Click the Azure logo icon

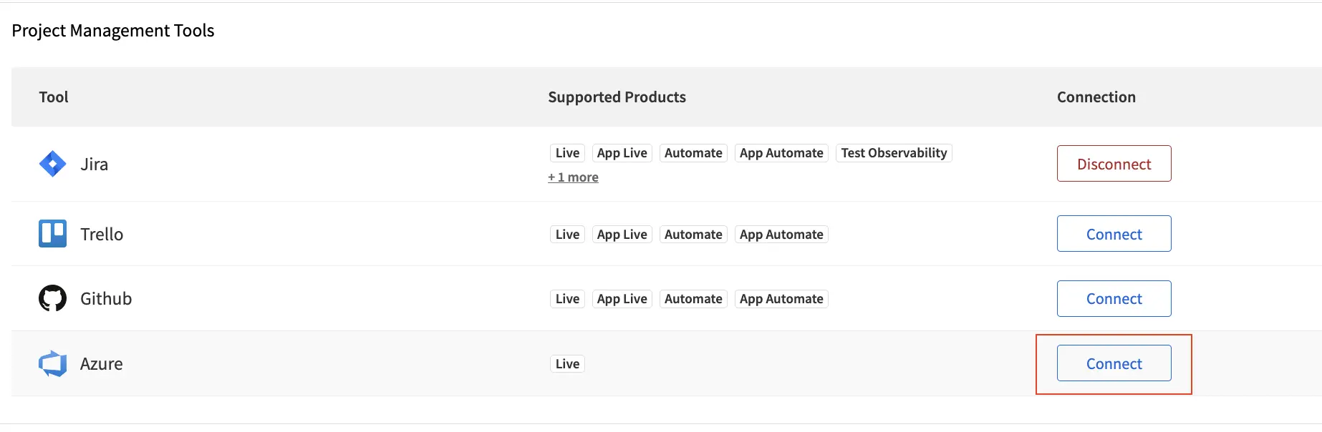pos(52,363)
